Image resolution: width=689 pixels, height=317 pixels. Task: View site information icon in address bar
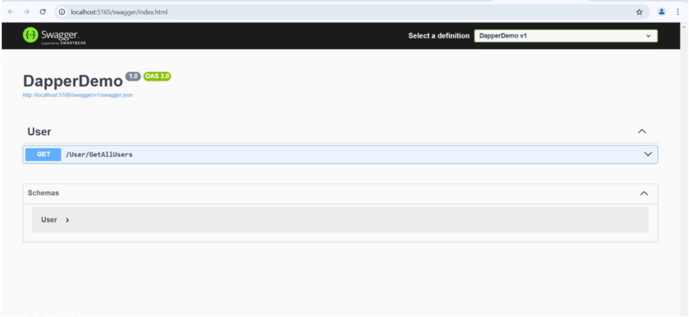coord(61,11)
